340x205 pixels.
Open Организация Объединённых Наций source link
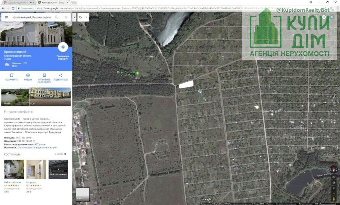(37, 148)
